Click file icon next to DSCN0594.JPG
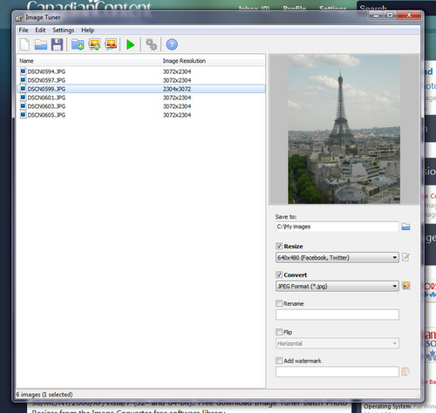 [23, 71]
